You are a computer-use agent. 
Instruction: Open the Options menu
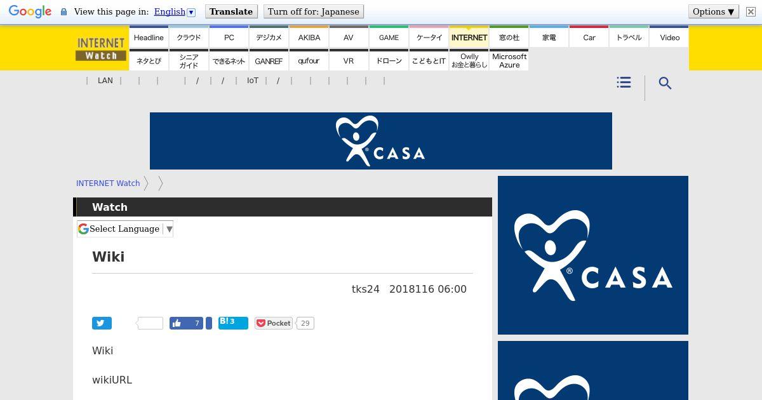pyautogui.click(x=714, y=11)
